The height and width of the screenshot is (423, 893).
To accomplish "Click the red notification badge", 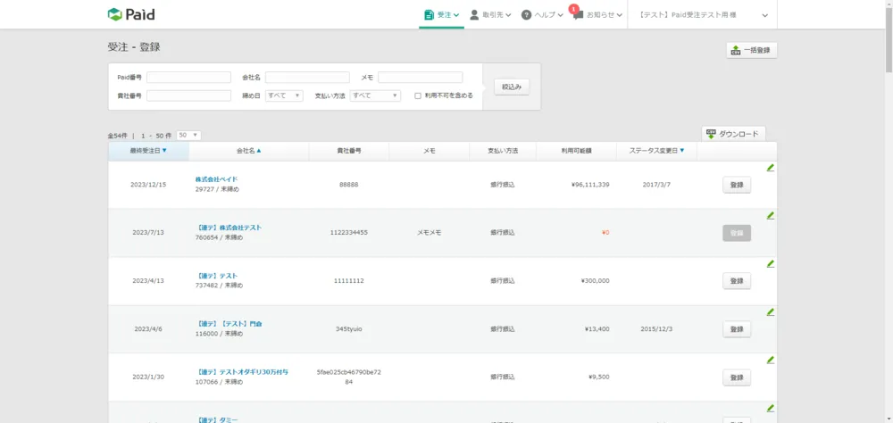I will (x=574, y=9).
